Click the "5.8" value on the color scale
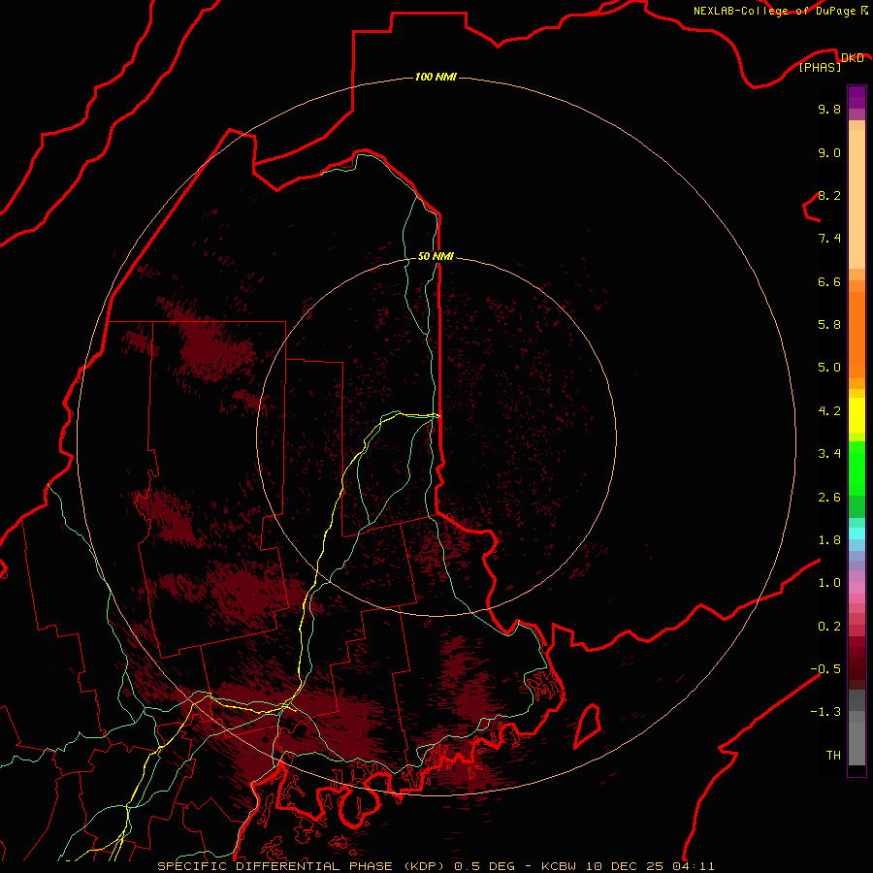This screenshot has height=873, width=873. [x=829, y=324]
